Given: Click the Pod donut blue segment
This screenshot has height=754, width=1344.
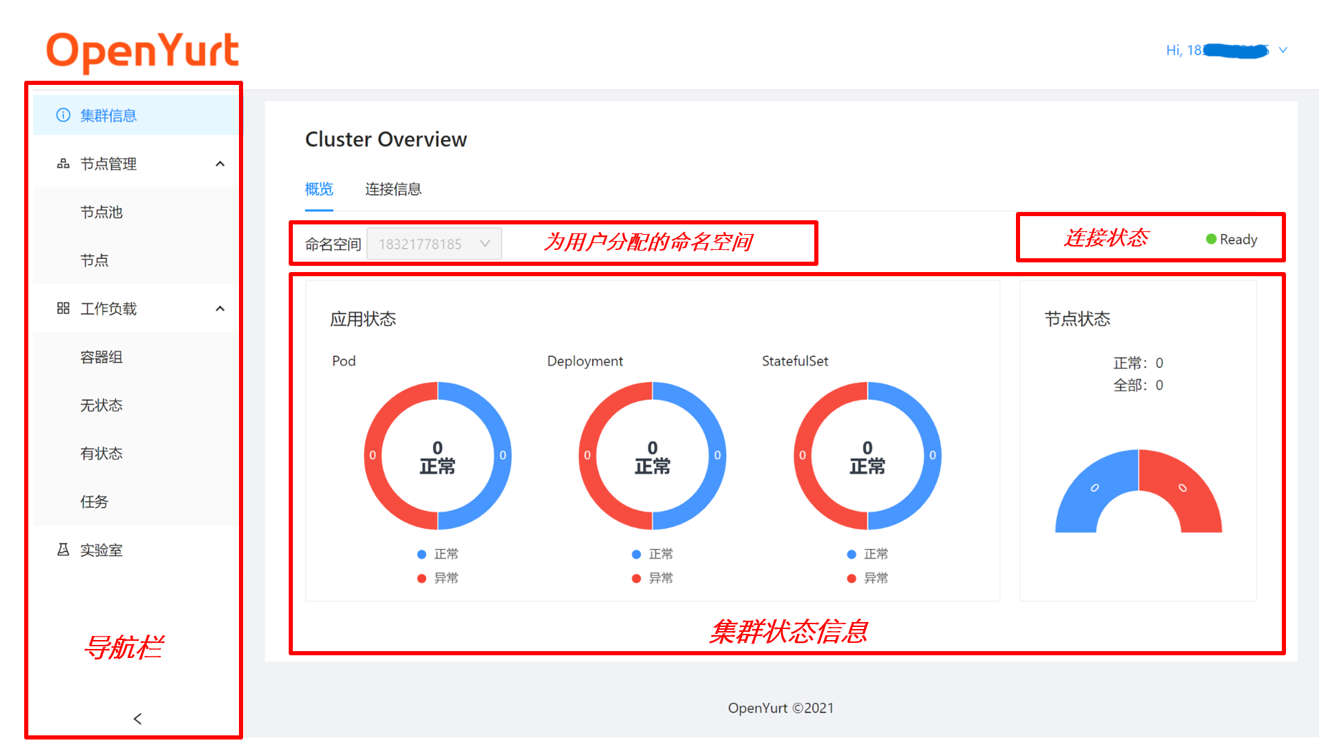Looking at the screenshot, I should pyautogui.click(x=502, y=455).
